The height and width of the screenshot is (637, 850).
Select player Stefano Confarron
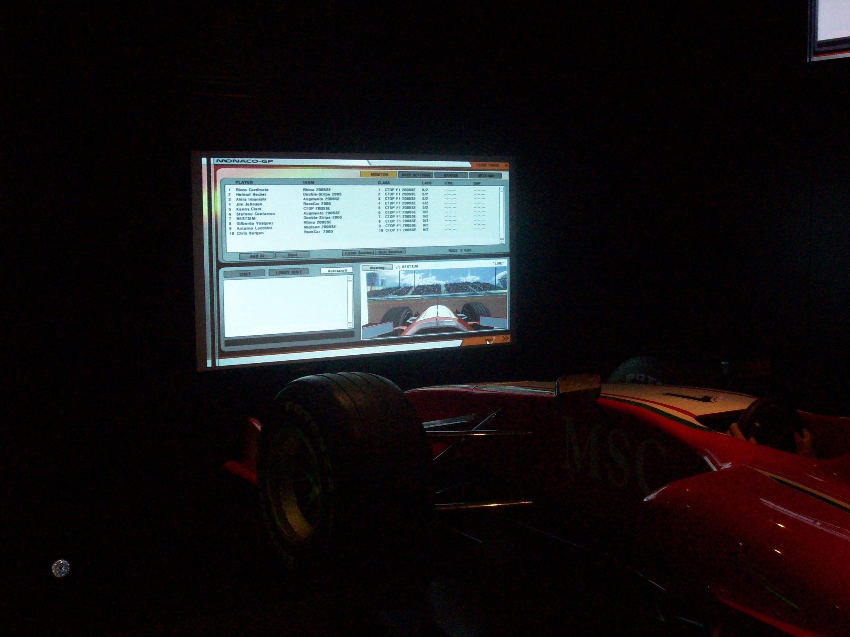pos(255,214)
